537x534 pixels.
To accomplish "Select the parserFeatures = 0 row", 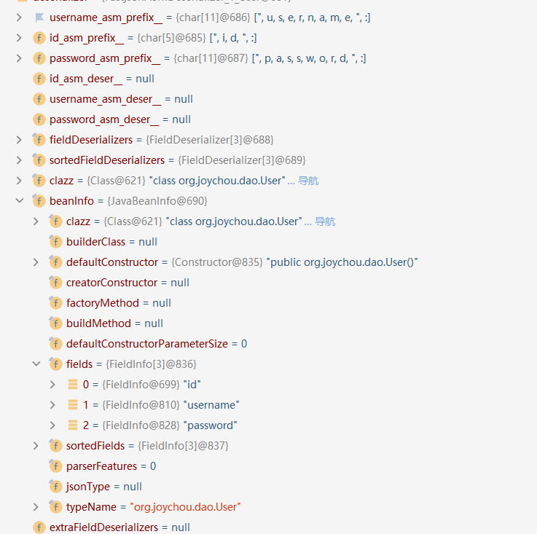I will click(x=111, y=466).
